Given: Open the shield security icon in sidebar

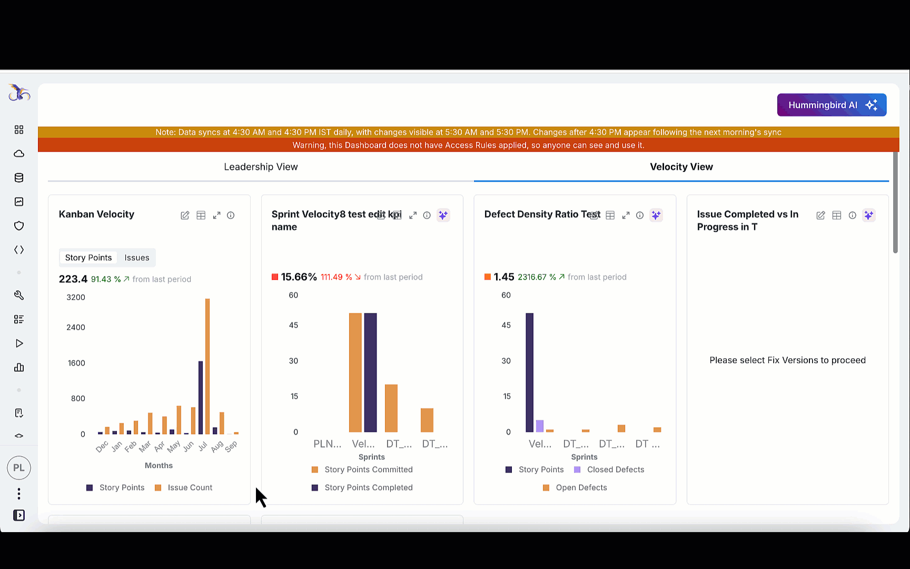Looking at the screenshot, I should (x=19, y=226).
